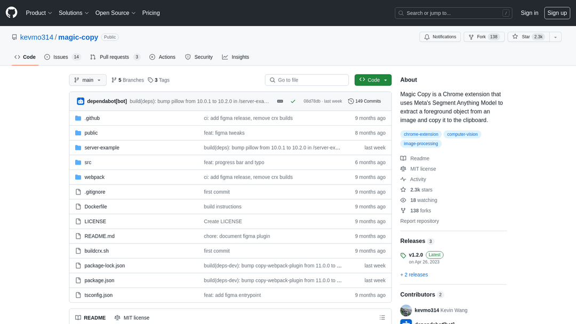The height and width of the screenshot is (324, 576).
Task: Select the MIT license tab
Action: 132,318
